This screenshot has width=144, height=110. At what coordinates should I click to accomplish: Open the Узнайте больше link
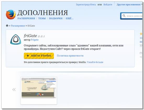(x=95, y=62)
